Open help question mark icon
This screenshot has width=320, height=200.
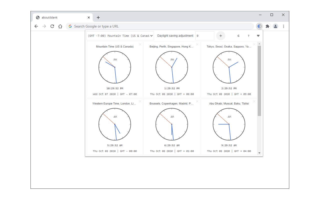tap(248, 36)
